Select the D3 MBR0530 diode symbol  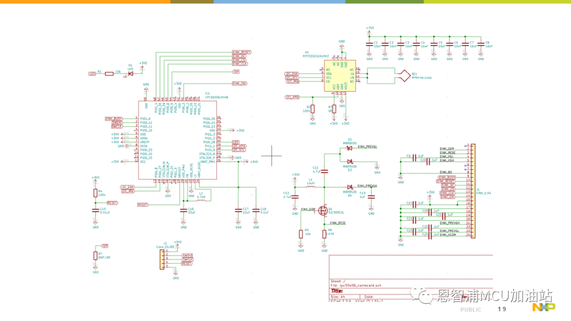click(349, 162)
